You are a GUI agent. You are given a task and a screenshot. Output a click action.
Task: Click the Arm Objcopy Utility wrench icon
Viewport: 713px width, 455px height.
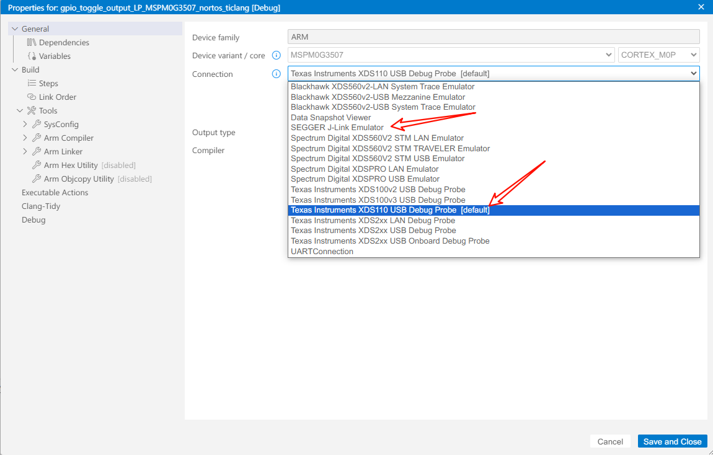(x=37, y=179)
